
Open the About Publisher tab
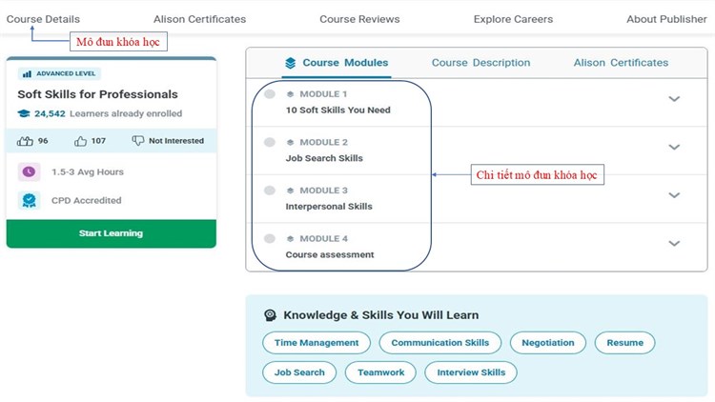coord(666,19)
